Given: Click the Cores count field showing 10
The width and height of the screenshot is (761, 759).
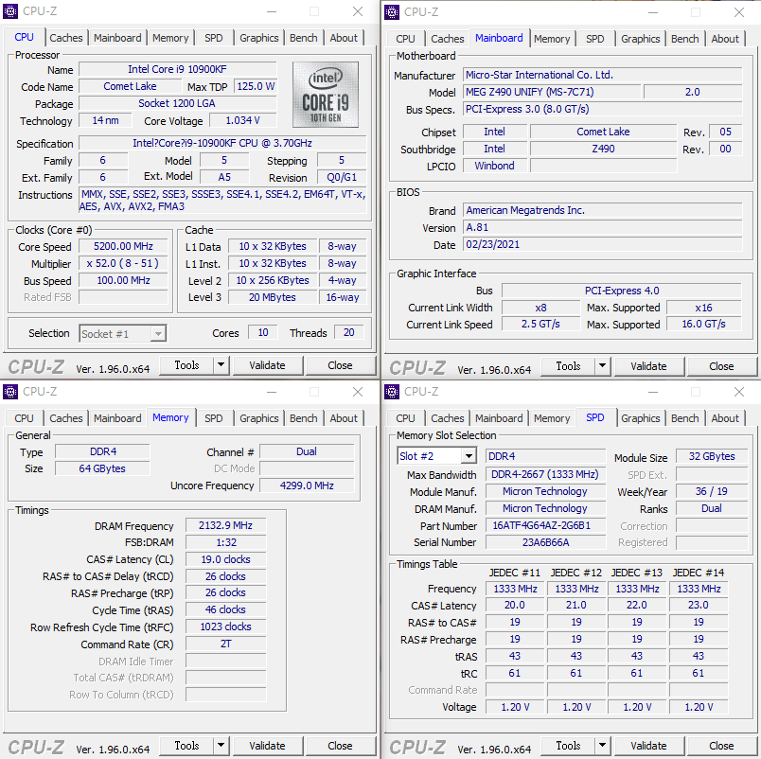Looking at the screenshot, I should pyautogui.click(x=262, y=332).
